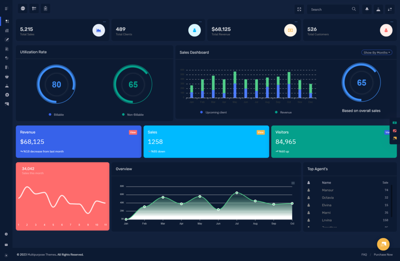Open the three-dot menu on Total Sales card
The height and width of the screenshot is (261, 400).
point(104,22)
